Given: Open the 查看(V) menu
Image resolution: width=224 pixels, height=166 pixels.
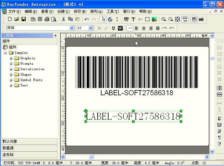Looking at the screenshot, I should pyautogui.click(x=47, y=11).
